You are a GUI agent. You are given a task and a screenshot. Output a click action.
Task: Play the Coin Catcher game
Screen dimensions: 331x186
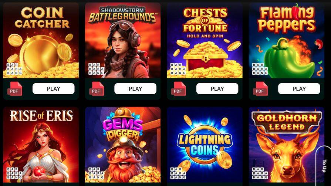pyautogui.click(x=53, y=89)
